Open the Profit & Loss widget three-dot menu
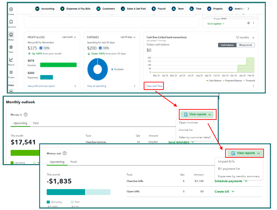The width and height of the screenshot is (277, 210). tap(75, 86)
